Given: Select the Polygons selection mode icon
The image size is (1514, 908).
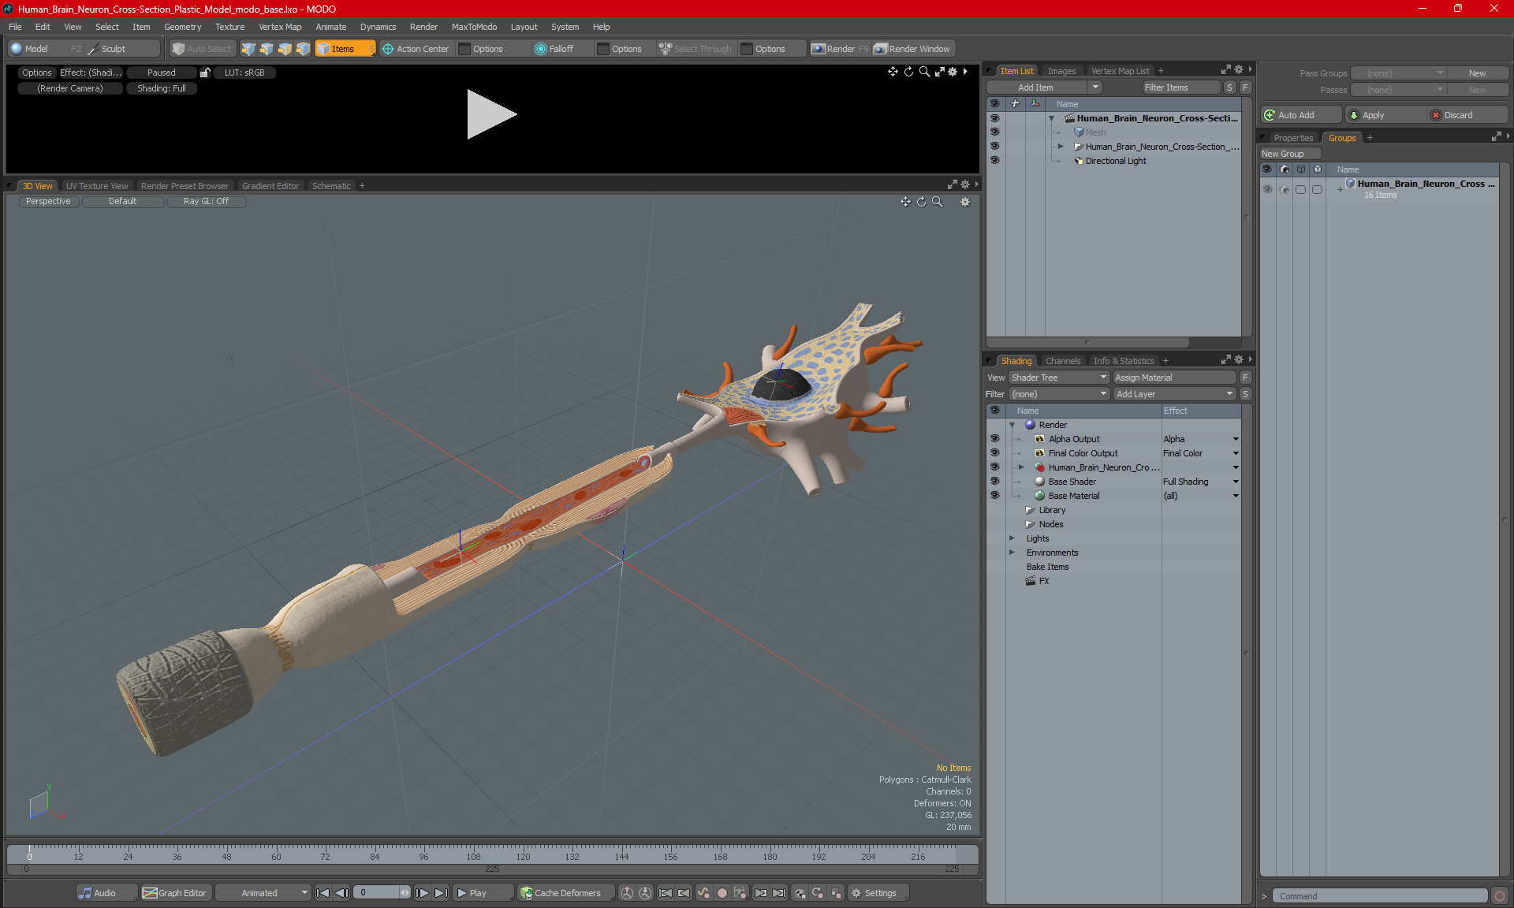Looking at the screenshot, I should [x=285, y=49].
